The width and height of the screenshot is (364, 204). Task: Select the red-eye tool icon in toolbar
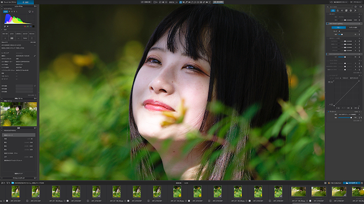coord(207,2)
